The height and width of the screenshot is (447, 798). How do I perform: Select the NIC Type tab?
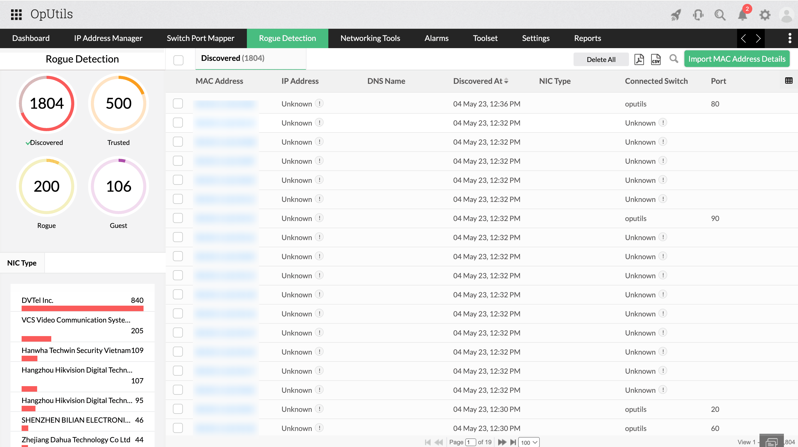(x=22, y=263)
